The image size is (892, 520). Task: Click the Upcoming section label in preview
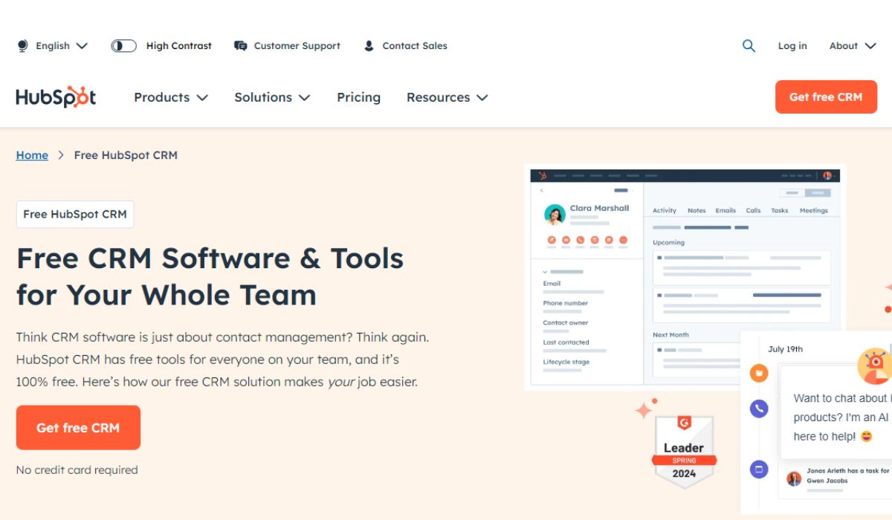668,242
